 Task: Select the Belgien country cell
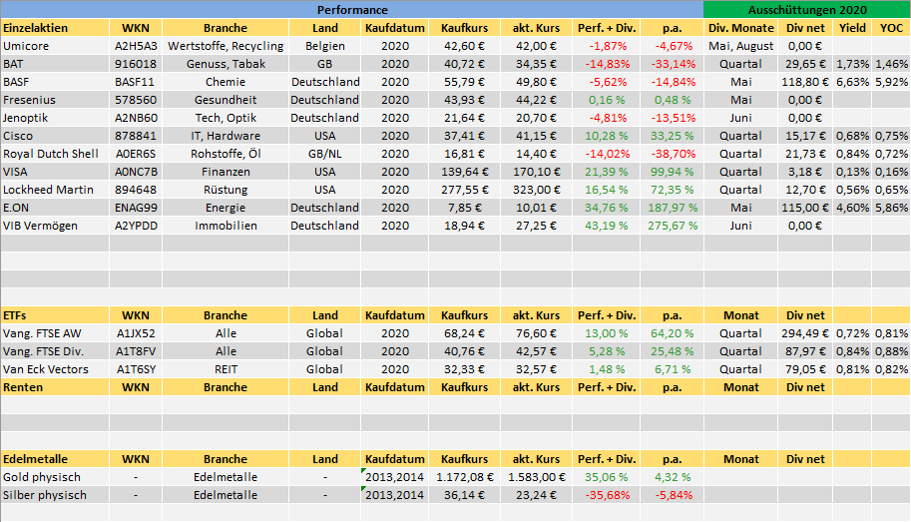(x=324, y=46)
